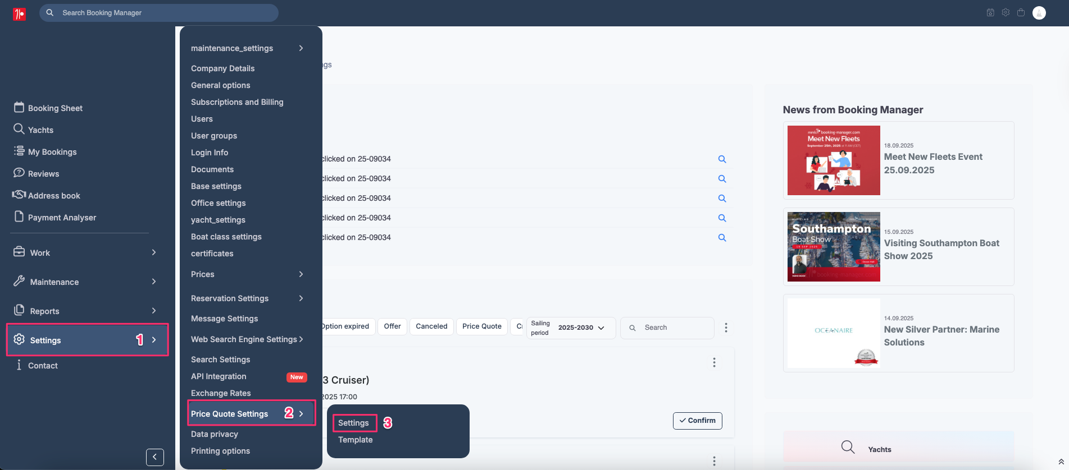
Task: Open Reviews in the sidebar
Action: [x=43, y=174]
